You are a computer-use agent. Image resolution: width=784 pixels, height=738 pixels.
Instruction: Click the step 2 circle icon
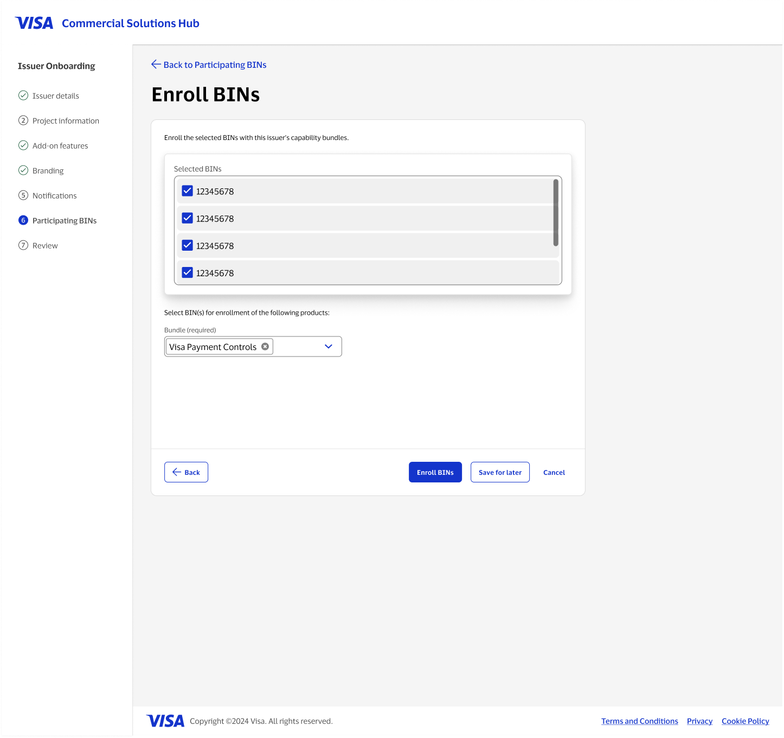point(23,120)
